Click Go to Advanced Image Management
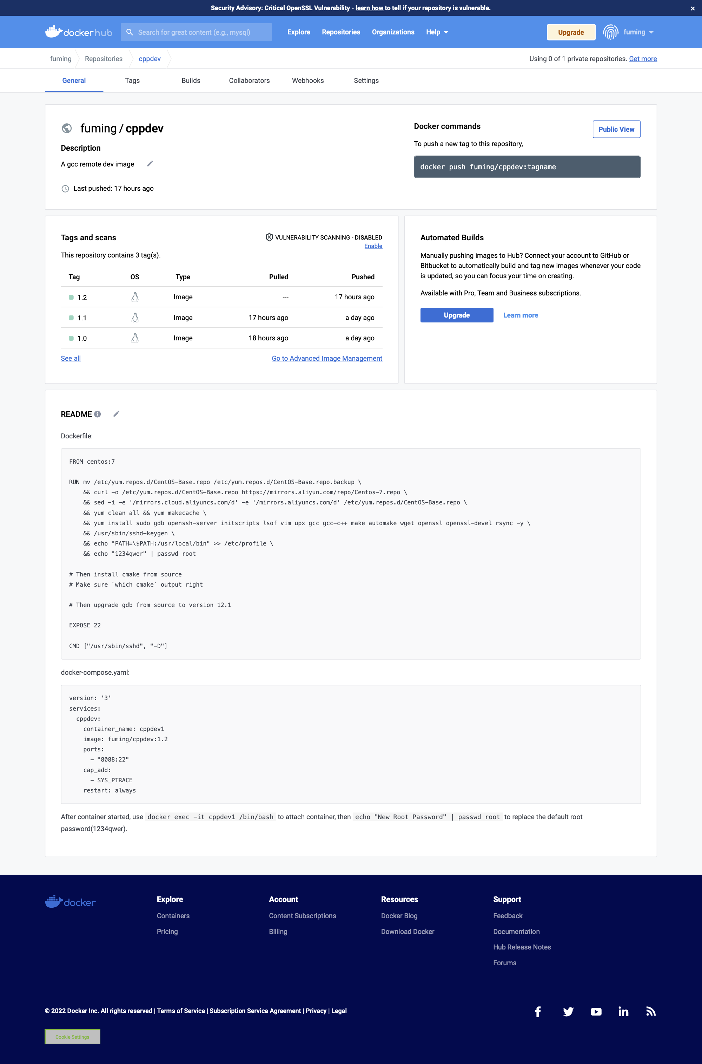 click(327, 358)
